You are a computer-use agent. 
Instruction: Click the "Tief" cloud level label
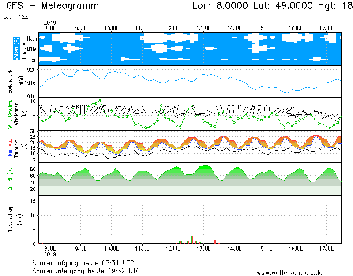pyautogui.click(x=32, y=60)
